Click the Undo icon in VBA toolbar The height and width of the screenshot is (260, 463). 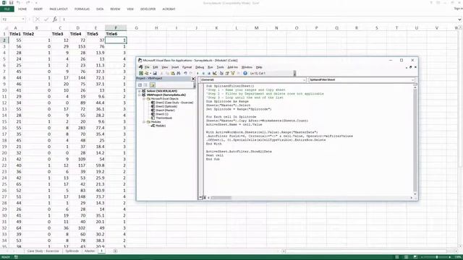[x=185, y=73]
